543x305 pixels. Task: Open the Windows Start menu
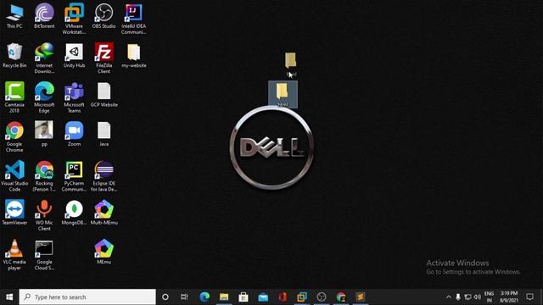point(9,297)
